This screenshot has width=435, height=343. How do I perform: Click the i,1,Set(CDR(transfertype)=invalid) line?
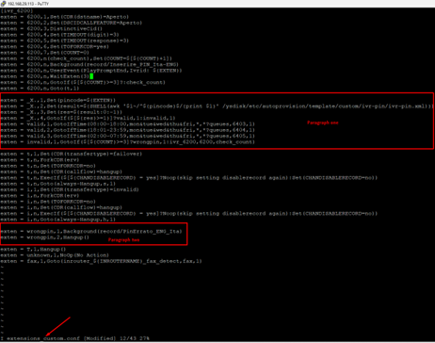pyautogui.click(x=70, y=189)
